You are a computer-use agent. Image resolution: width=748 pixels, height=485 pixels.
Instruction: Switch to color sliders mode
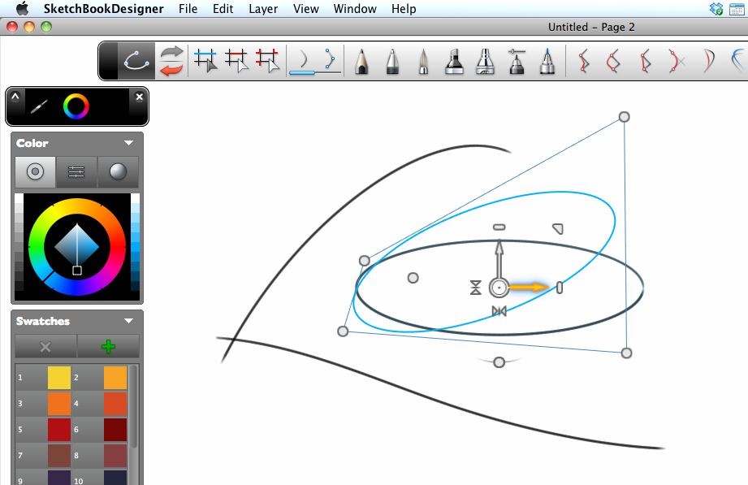[76, 172]
